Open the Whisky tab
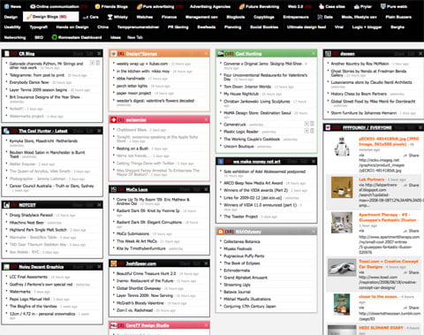The image size is (424, 335). click(117, 17)
